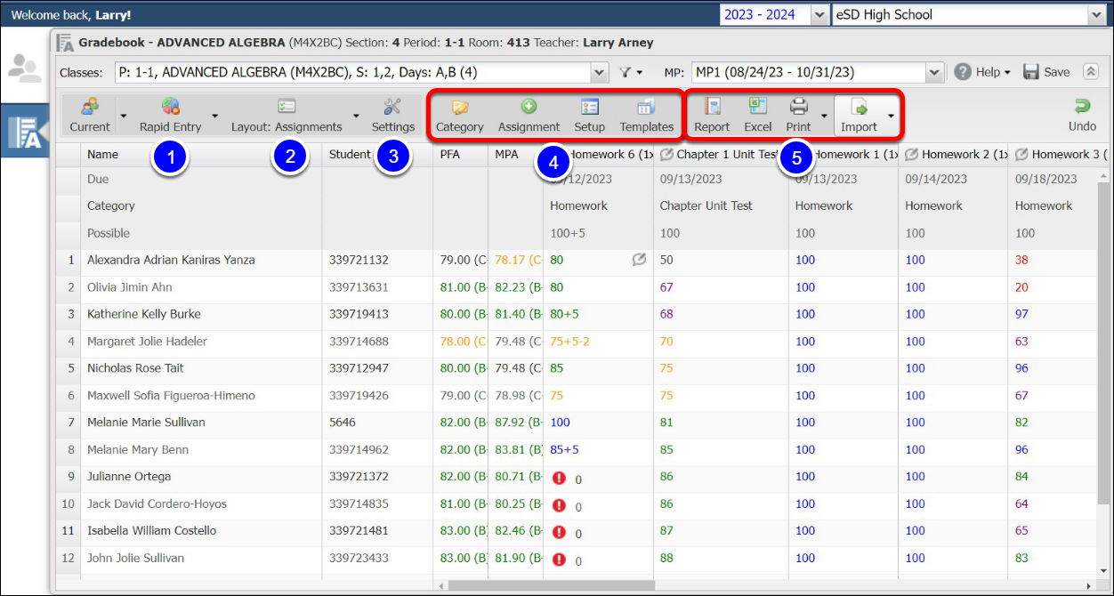Click the 75+5-2 Homework 6 score
The width and height of the screenshot is (1114, 596).
click(x=569, y=342)
